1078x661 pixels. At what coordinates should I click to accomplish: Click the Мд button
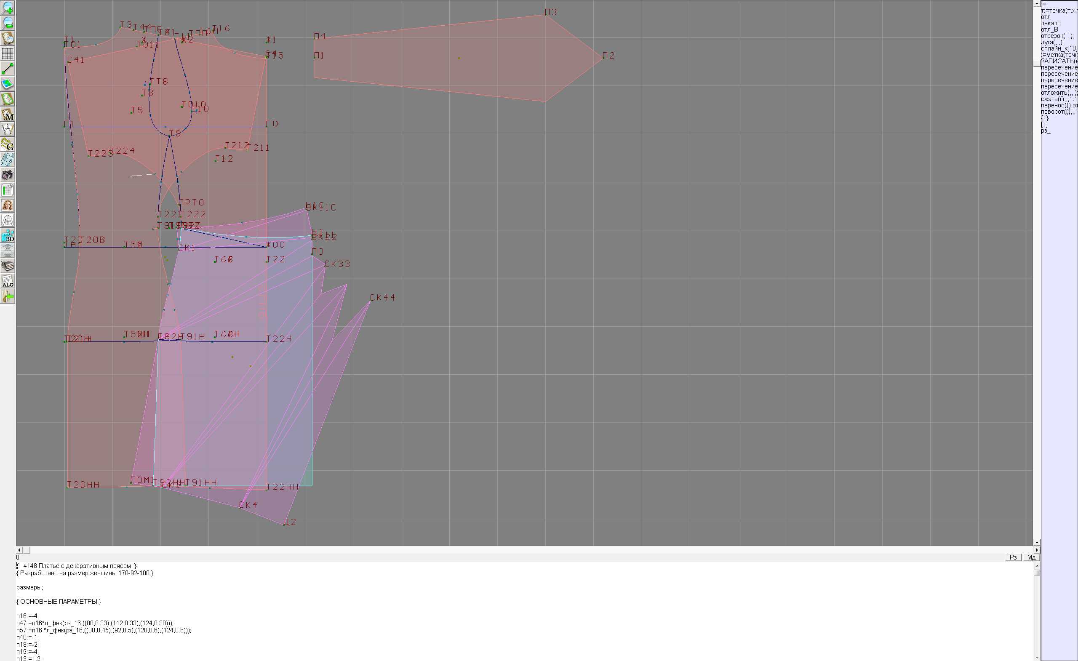[x=1031, y=557]
